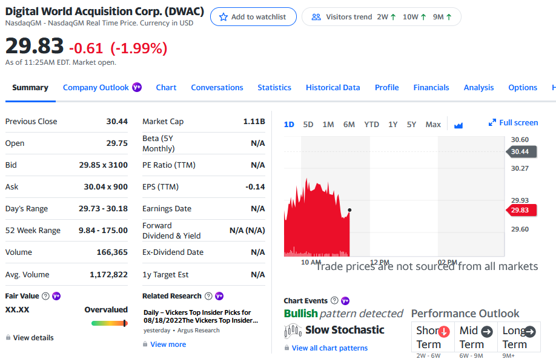Click the View details link
The image size is (556, 359).
pos(33,337)
